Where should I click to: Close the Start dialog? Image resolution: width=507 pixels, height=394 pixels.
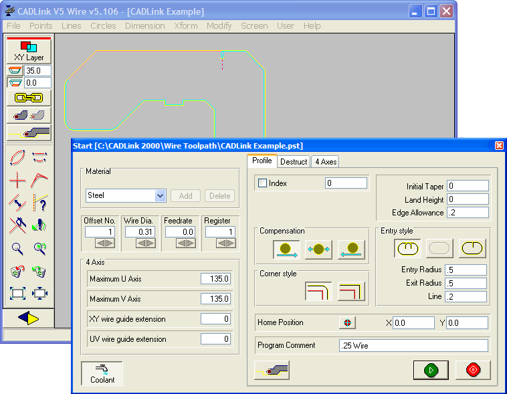click(x=499, y=146)
